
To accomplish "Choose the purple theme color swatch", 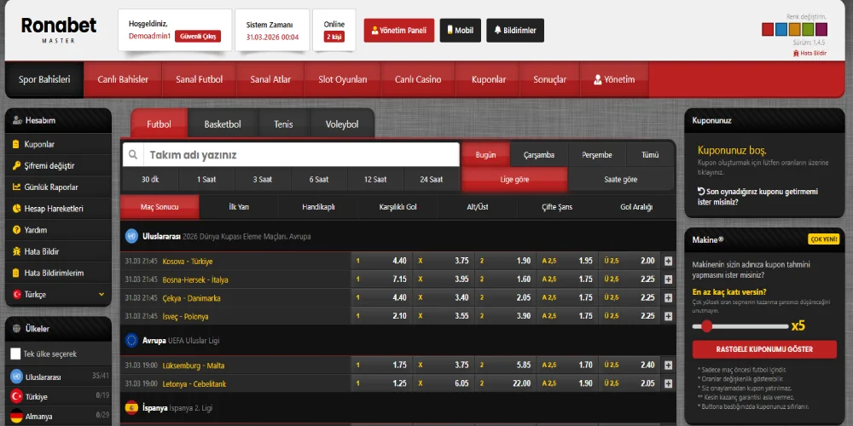I will tap(821, 29).
